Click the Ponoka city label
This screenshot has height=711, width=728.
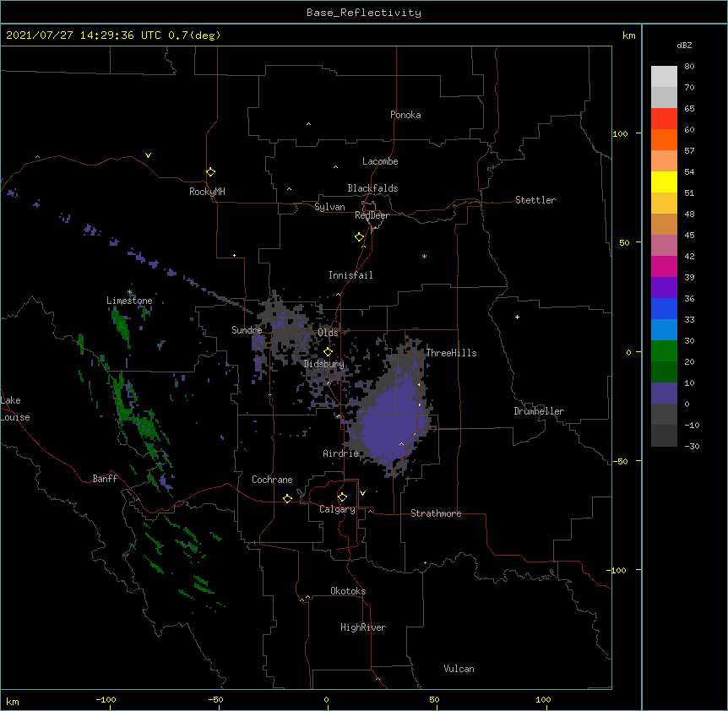[405, 115]
